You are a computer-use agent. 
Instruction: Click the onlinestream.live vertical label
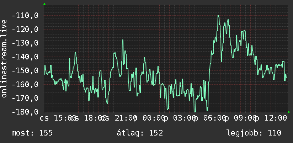click(4, 58)
